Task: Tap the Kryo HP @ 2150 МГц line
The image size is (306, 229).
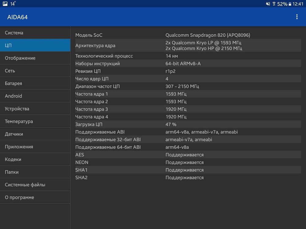Action: 204,48
